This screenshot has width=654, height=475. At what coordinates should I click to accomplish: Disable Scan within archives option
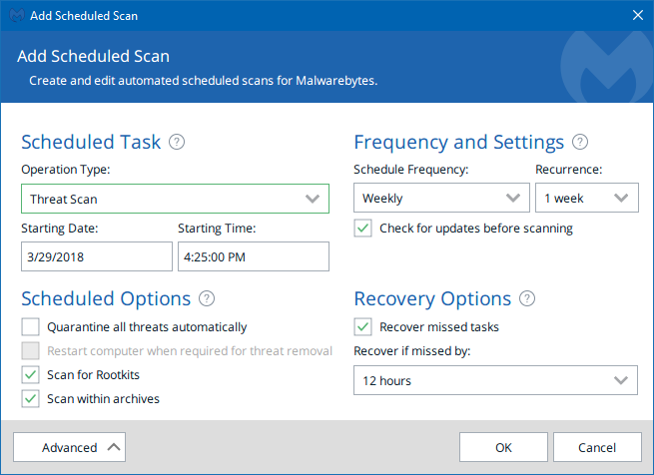click(x=31, y=398)
